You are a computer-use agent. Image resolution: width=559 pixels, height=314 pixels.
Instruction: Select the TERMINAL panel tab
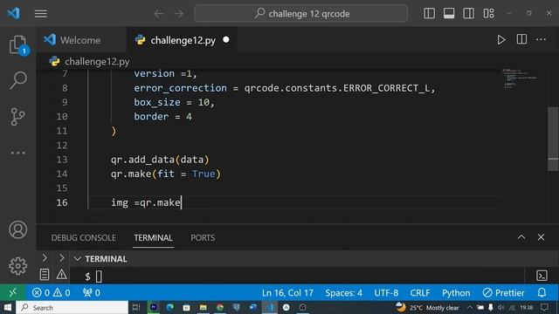(154, 238)
